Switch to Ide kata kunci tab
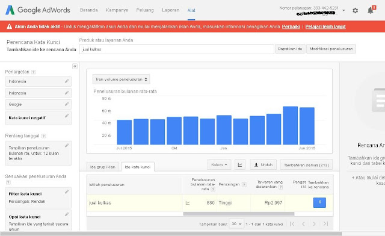 138,167
